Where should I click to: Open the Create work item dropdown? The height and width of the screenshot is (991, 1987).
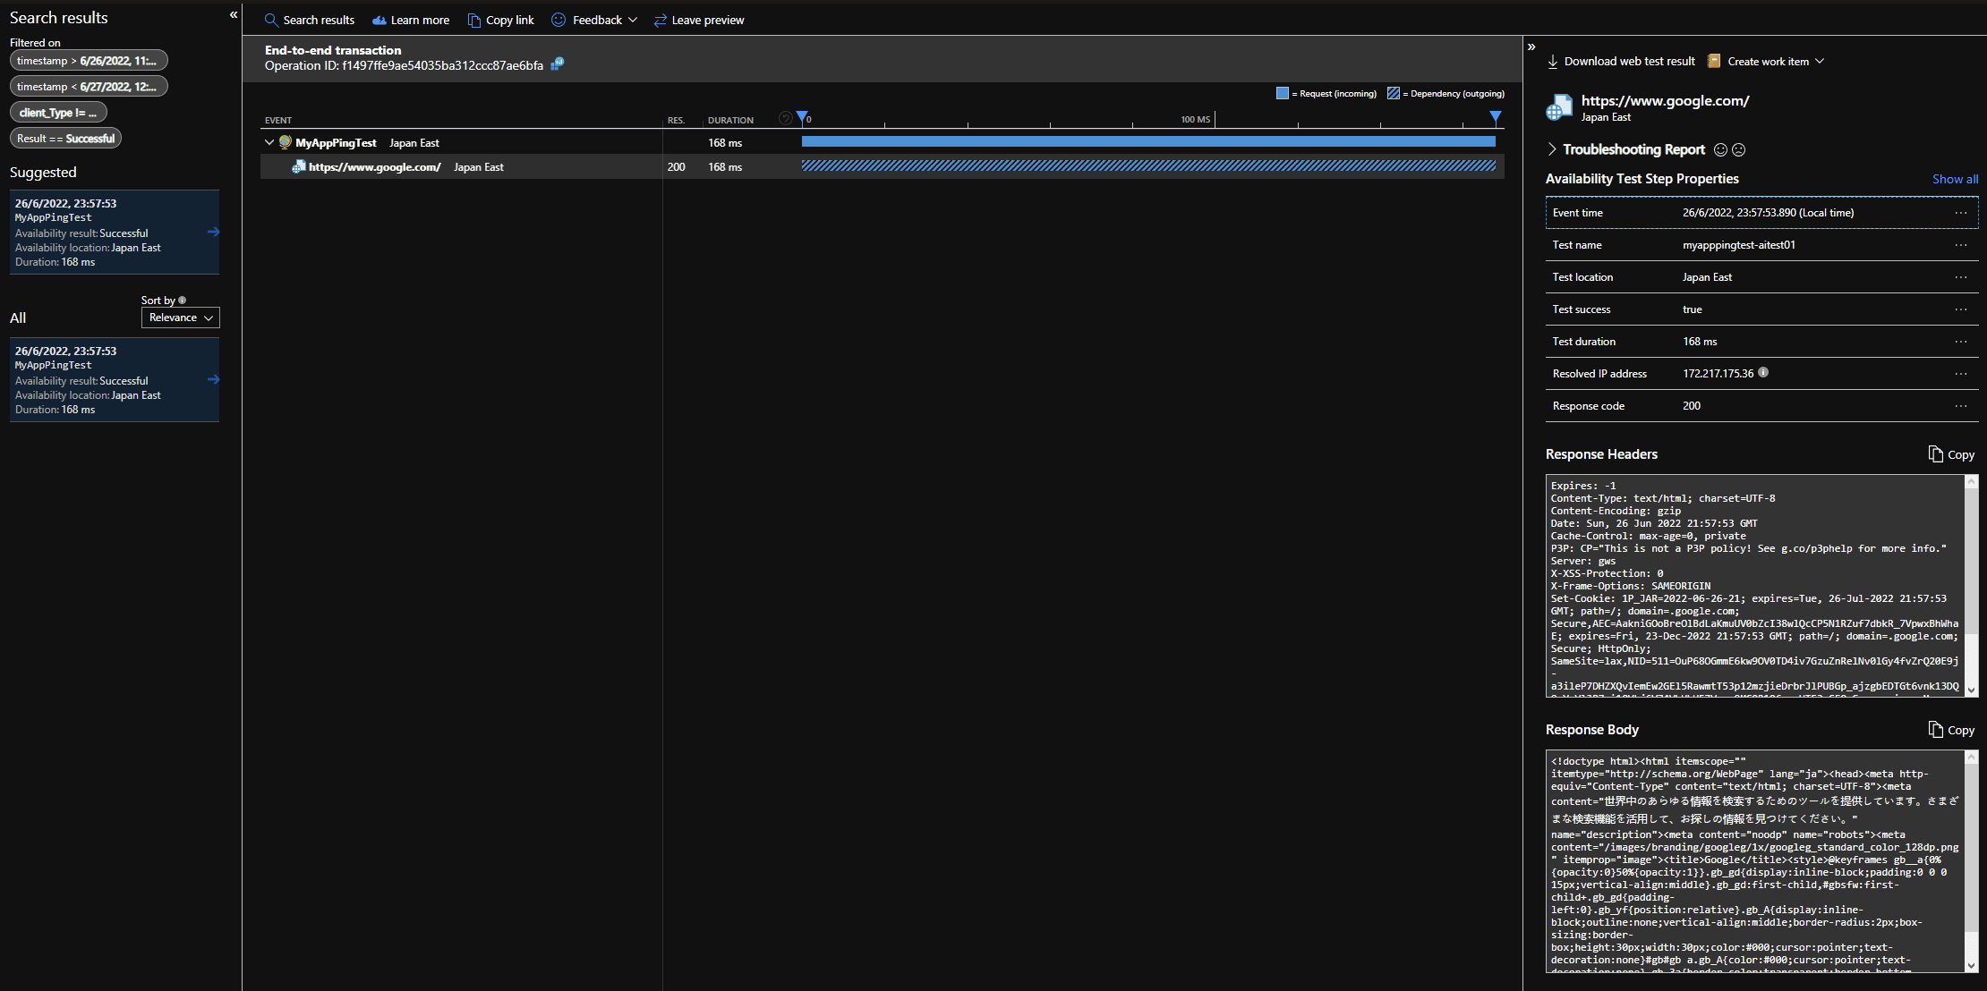pos(1820,61)
